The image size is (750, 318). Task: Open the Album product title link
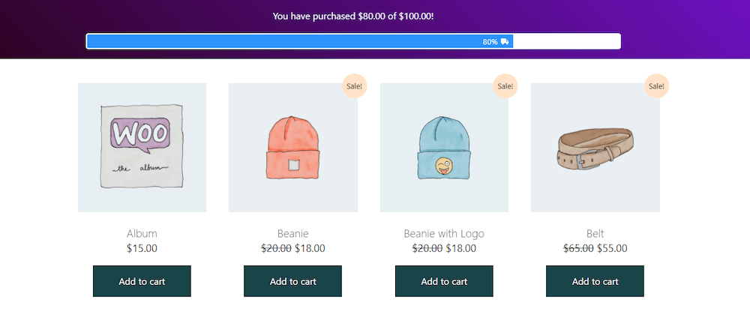(x=142, y=234)
